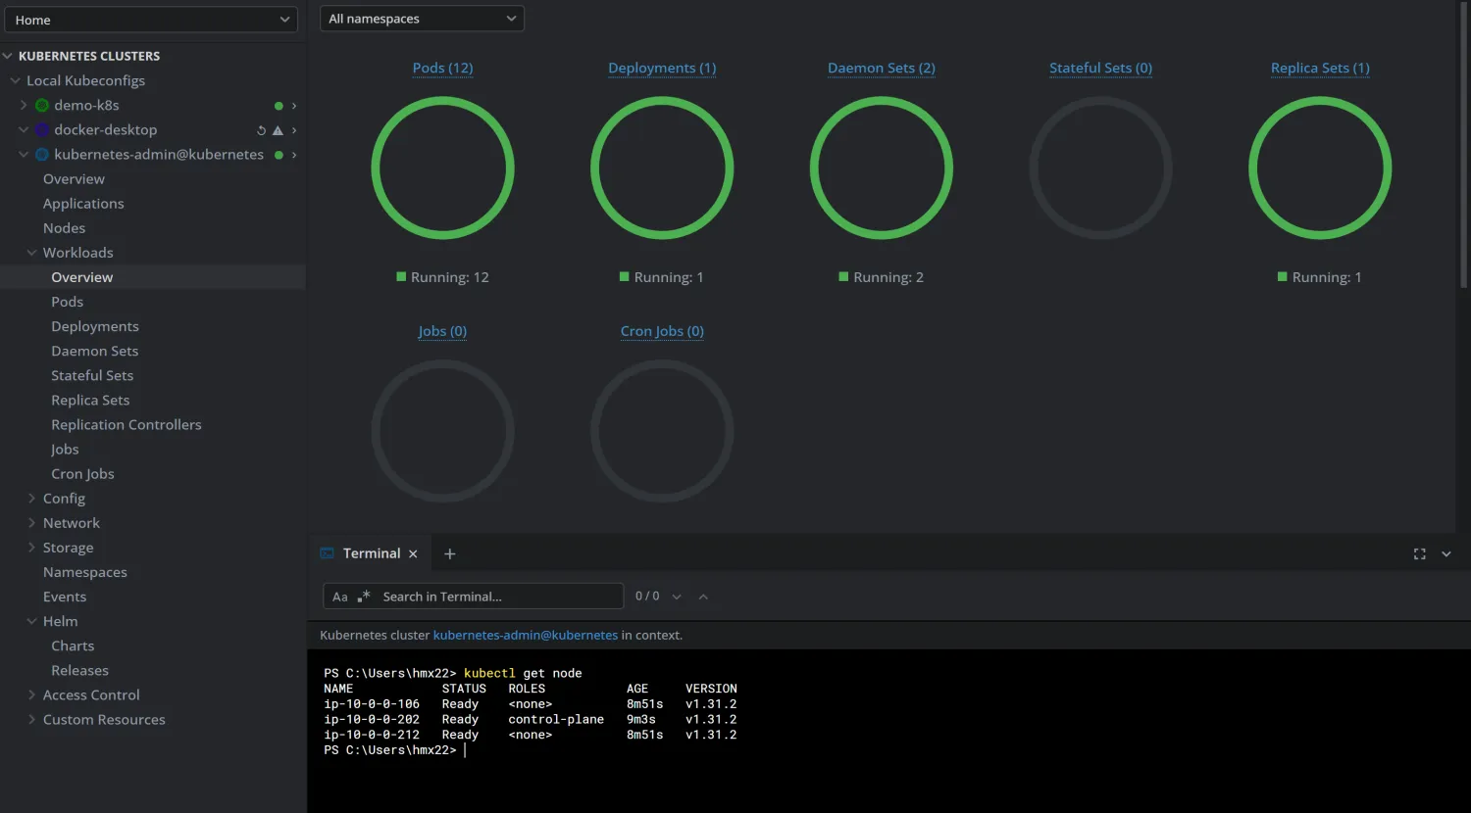The width and height of the screenshot is (1471, 813).
Task: Open the Home dropdown selector
Action: (150, 20)
